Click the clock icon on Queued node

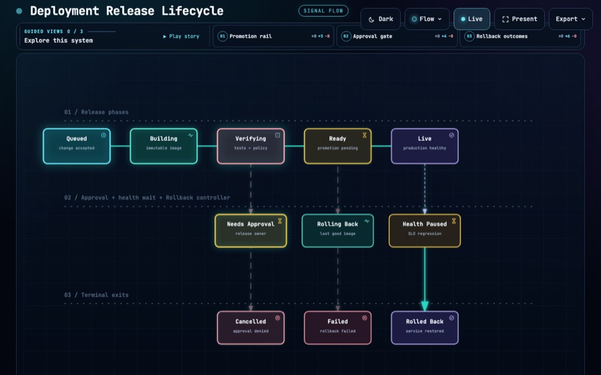coord(104,135)
